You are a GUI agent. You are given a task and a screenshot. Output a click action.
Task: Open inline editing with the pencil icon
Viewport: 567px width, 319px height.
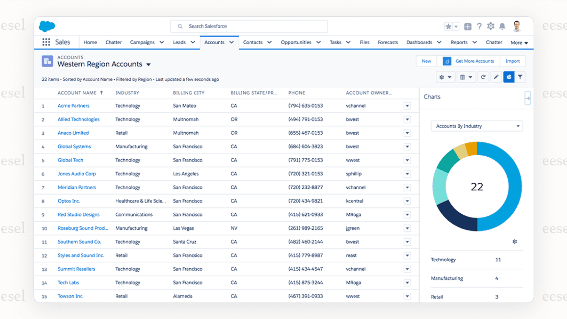click(x=496, y=77)
